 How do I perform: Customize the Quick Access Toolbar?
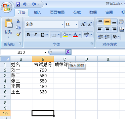point(46,4)
